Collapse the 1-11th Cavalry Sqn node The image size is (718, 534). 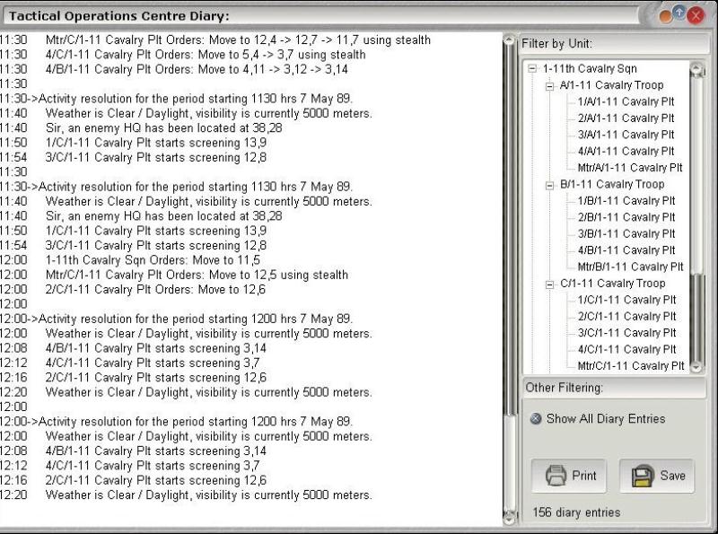pyautogui.click(x=532, y=69)
